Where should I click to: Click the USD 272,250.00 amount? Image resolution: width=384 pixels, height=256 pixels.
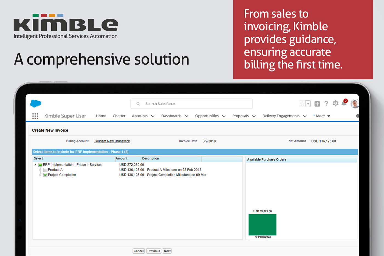tap(132, 165)
